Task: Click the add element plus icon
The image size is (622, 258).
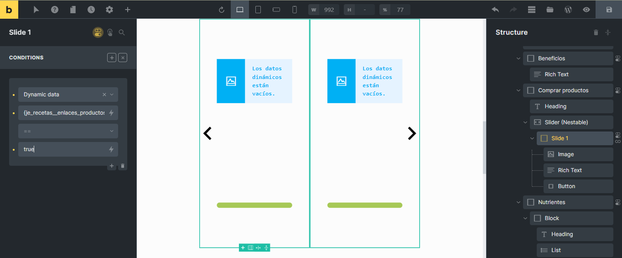Action: point(128,10)
